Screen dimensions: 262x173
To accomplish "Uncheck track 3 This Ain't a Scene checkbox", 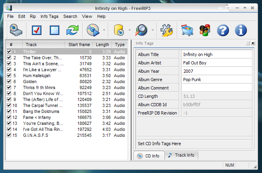I will coord(9,64).
